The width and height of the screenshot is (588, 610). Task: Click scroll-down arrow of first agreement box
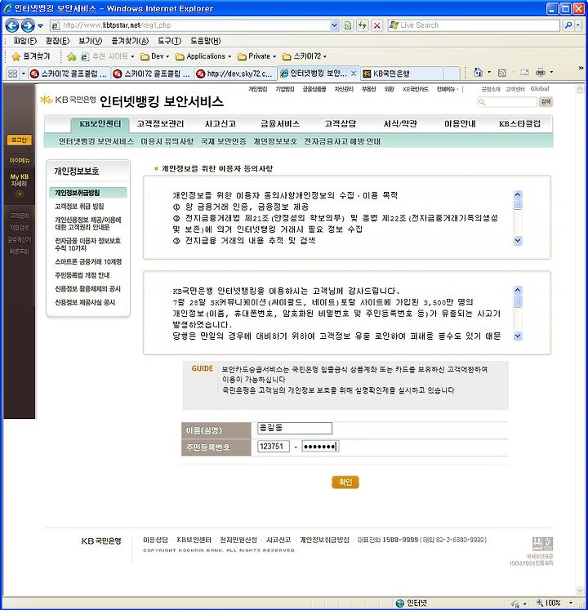(x=518, y=241)
